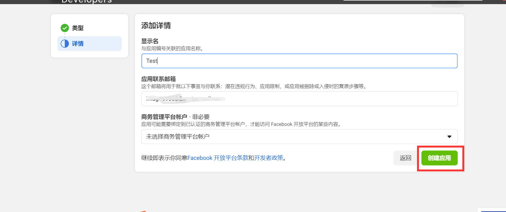Image resolution: width=506 pixels, height=212 pixels.
Task: Open the Facebook 开放平台条款 link
Action: pos(218,158)
